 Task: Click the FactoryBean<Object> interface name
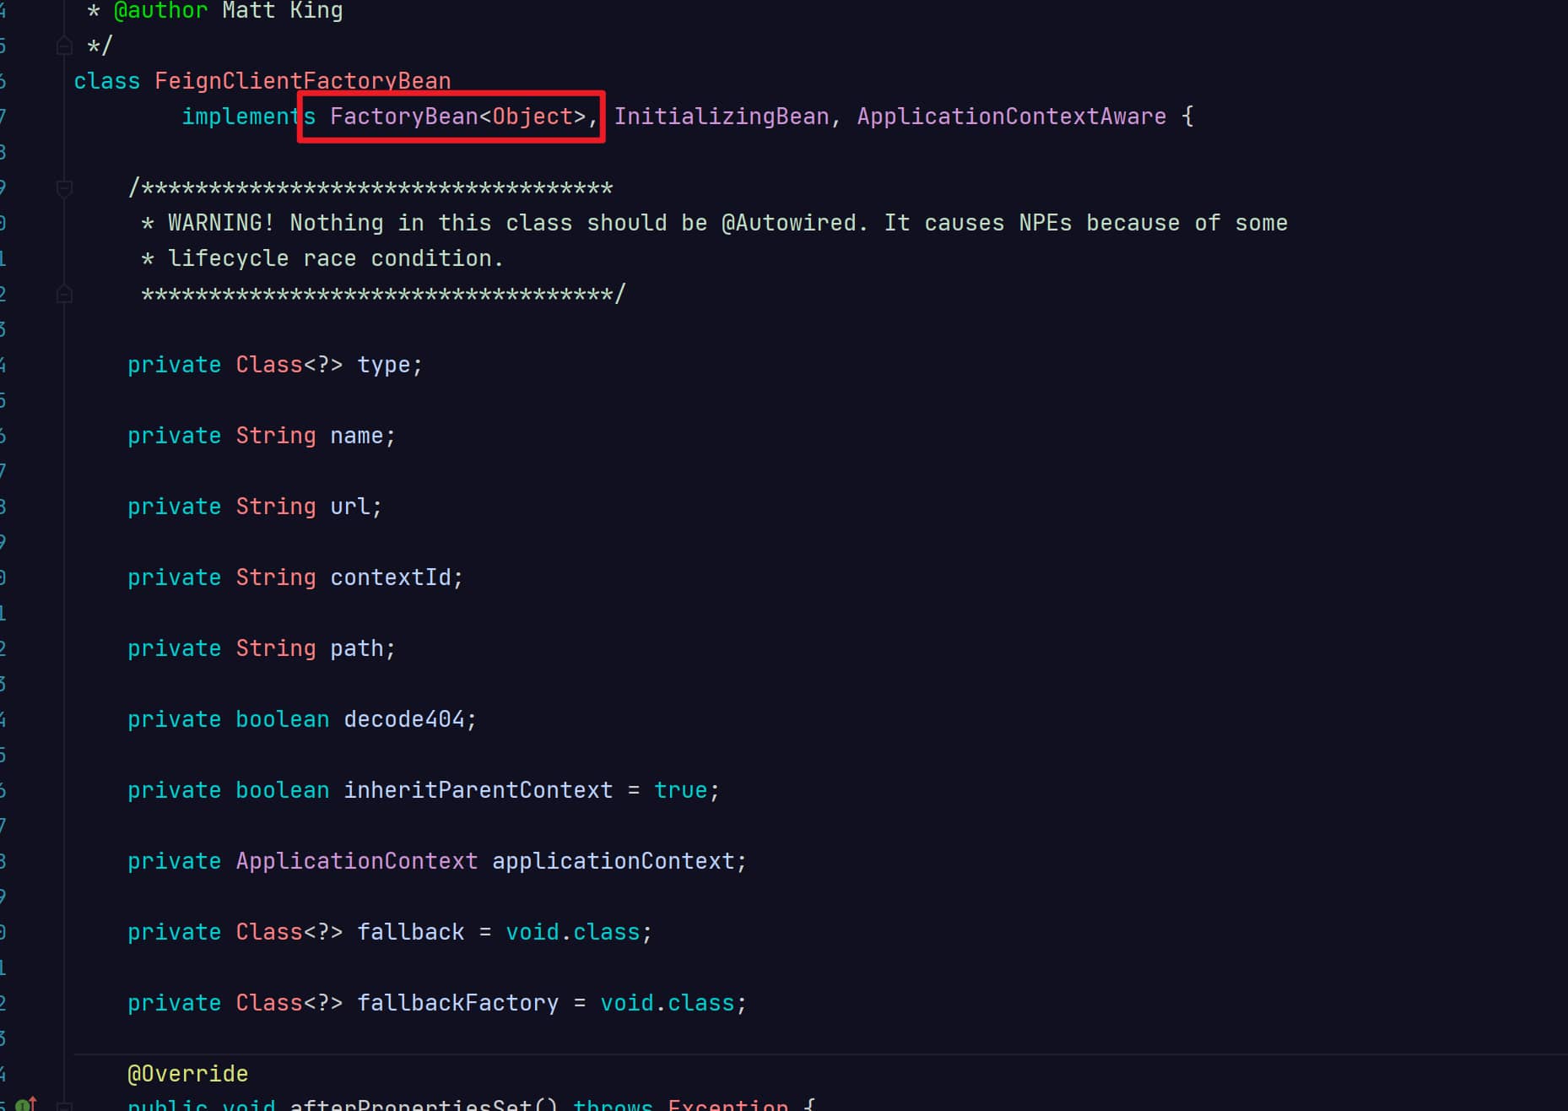coord(457,117)
